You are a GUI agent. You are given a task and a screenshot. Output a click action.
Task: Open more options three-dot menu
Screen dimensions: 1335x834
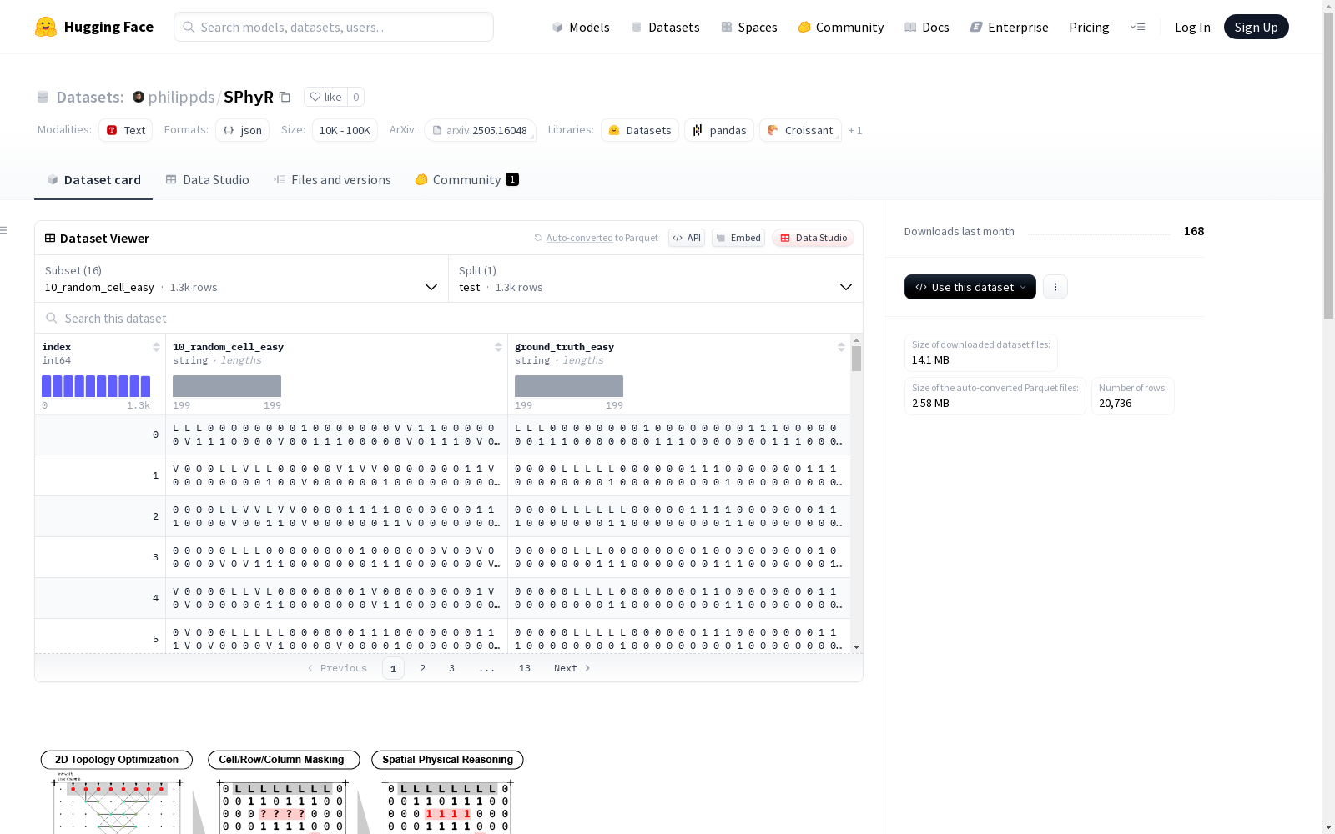1055,287
